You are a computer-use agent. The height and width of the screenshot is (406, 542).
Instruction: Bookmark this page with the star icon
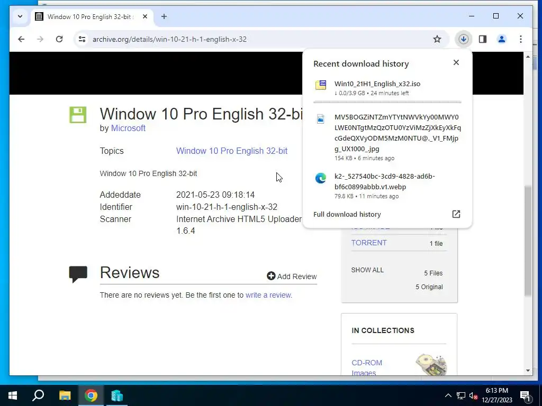coord(437,39)
